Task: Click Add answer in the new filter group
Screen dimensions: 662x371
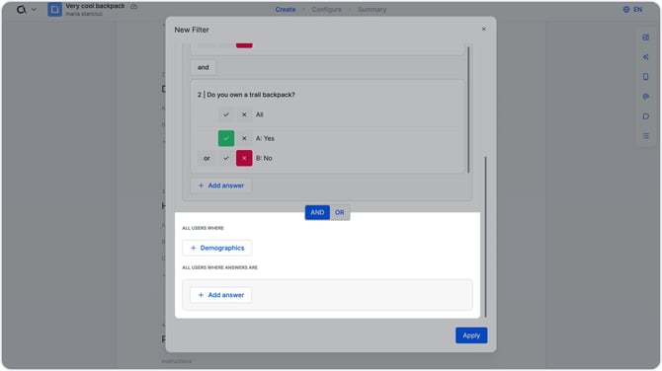Action: click(x=220, y=295)
